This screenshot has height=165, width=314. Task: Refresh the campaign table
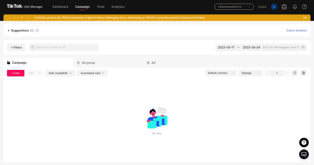(x=295, y=73)
